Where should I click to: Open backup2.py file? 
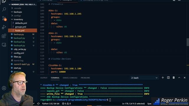(22, 38)
